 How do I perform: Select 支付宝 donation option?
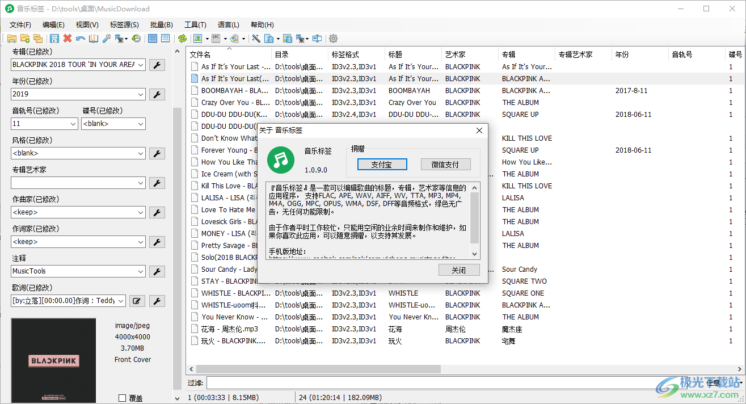[x=382, y=164]
